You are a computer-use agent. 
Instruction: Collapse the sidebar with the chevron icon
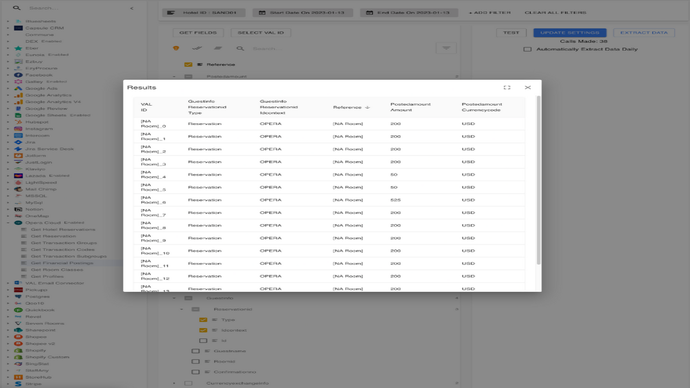[x=132, y=9]
